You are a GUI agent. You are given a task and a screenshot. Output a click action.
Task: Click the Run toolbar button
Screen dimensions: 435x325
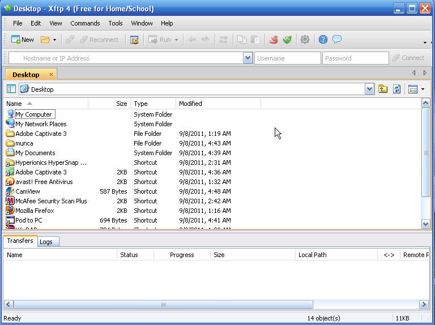pyautogui.click(x=160, y=40)
